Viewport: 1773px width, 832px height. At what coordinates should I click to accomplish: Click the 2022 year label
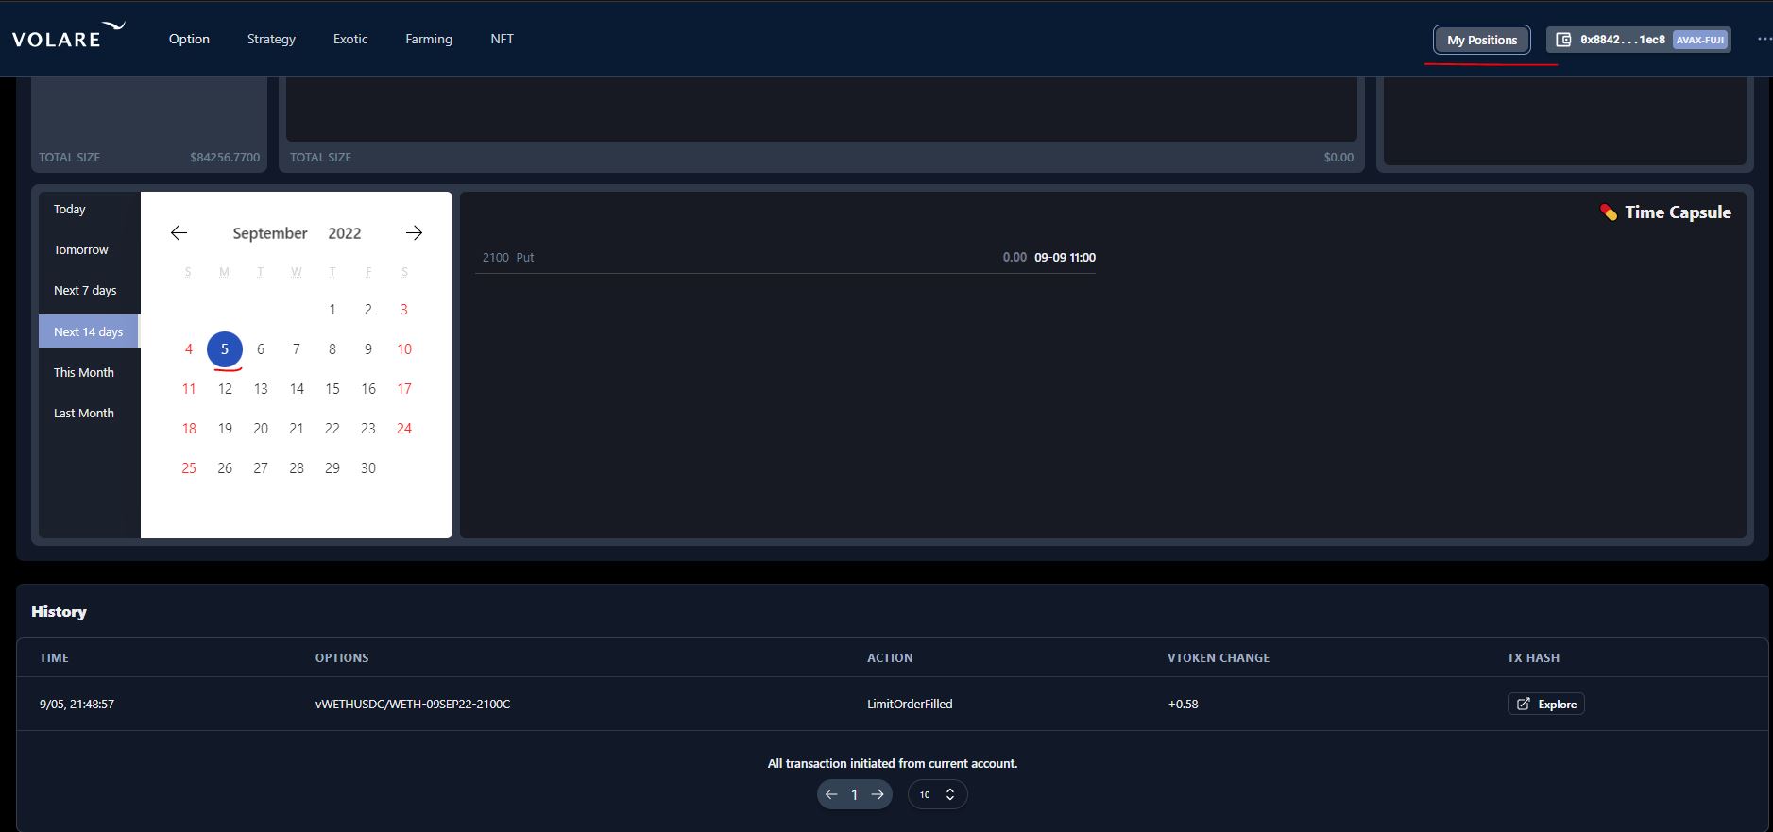click(345, 233)
